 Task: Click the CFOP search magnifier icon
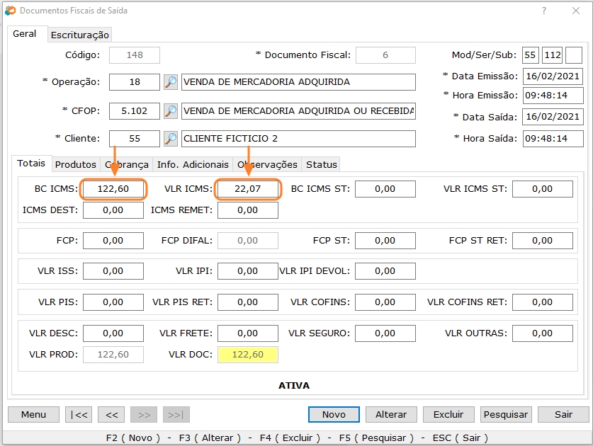(x=171, y=110)
